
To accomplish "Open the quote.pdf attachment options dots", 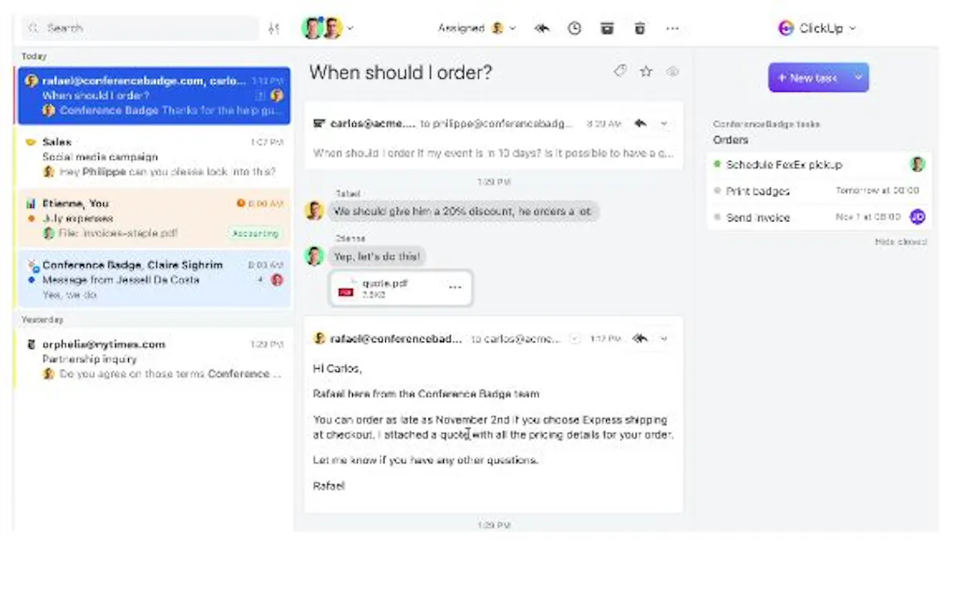I will tap(455, 287).
